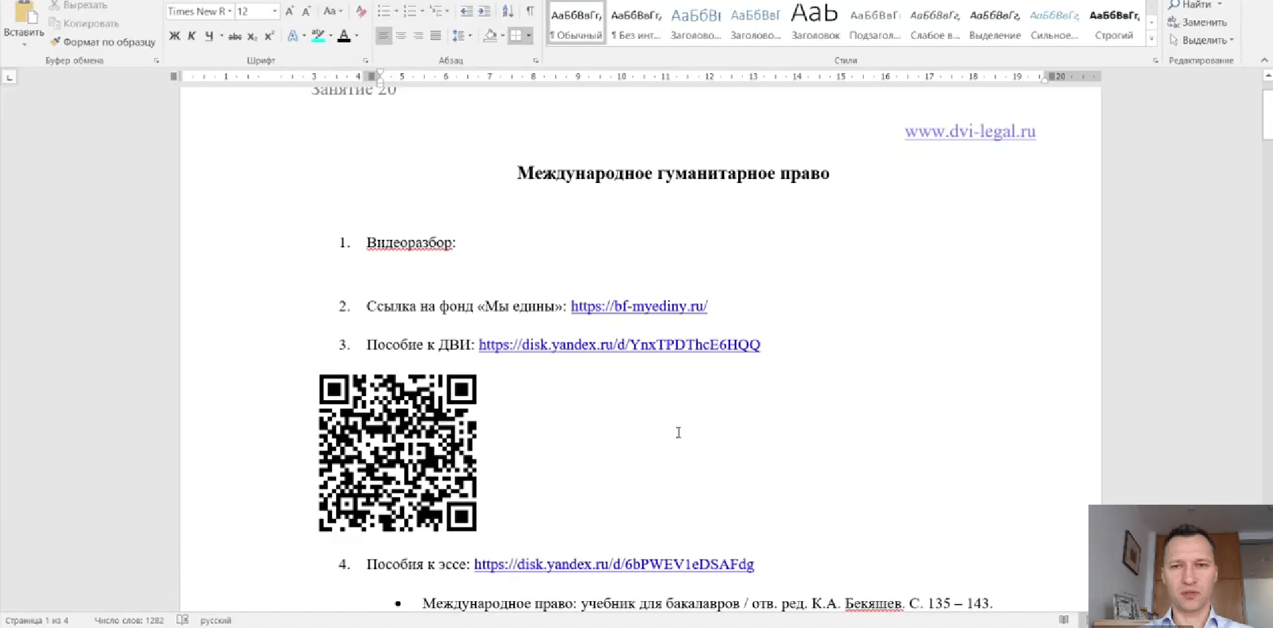The width and height of the screenshot is (1273, 628).
Task: Open the font size dropdown
Action: click(x=275, y=11)
